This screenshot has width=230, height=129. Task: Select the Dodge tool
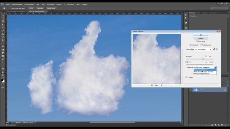[x=3, y=56]
